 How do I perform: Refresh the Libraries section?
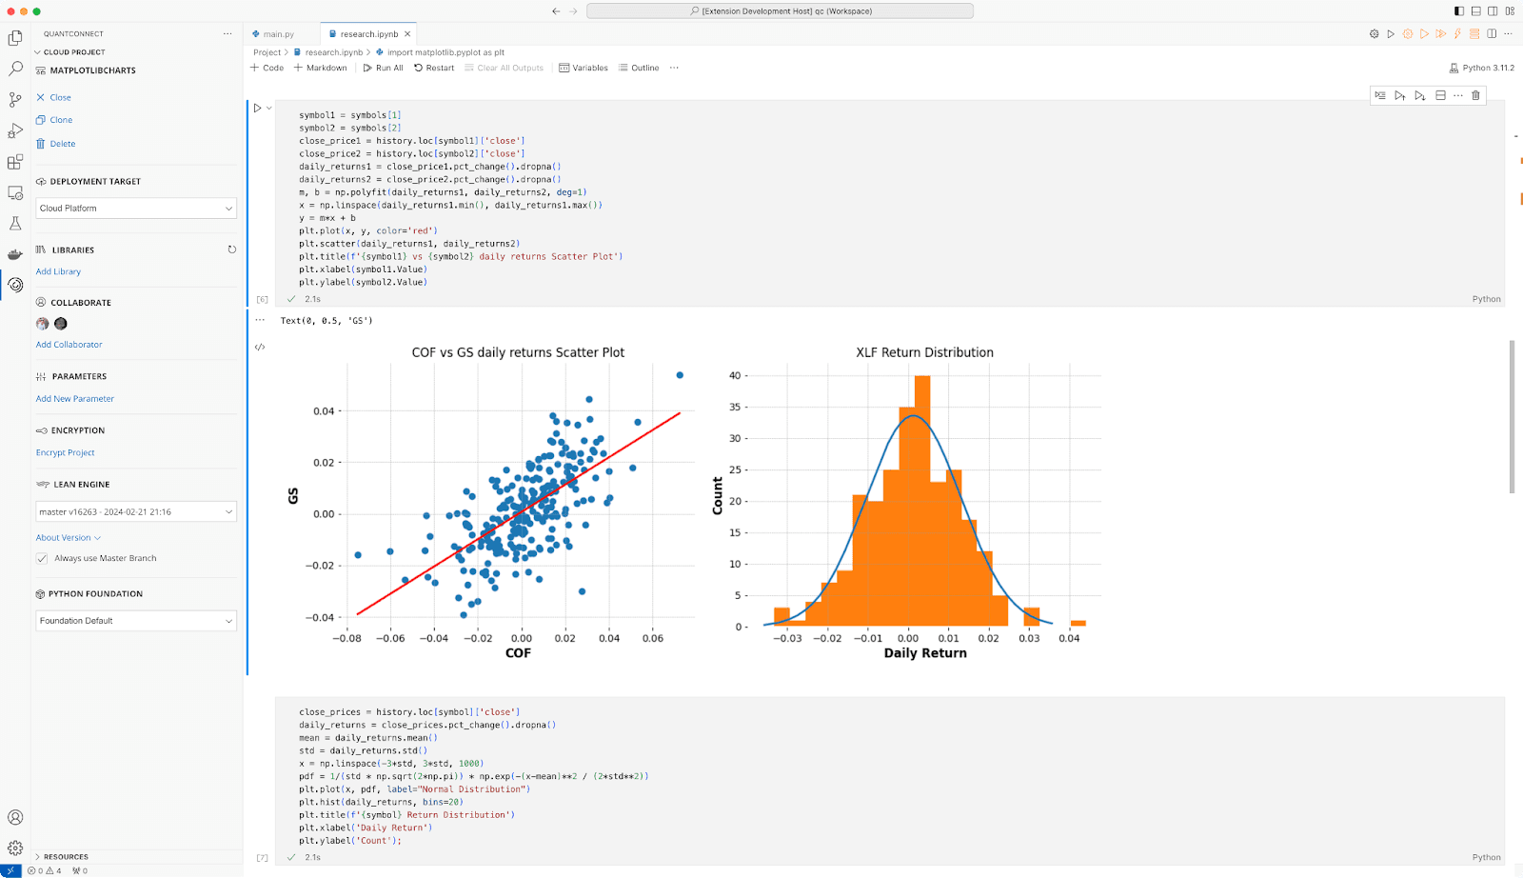click(x=231, y=249)
